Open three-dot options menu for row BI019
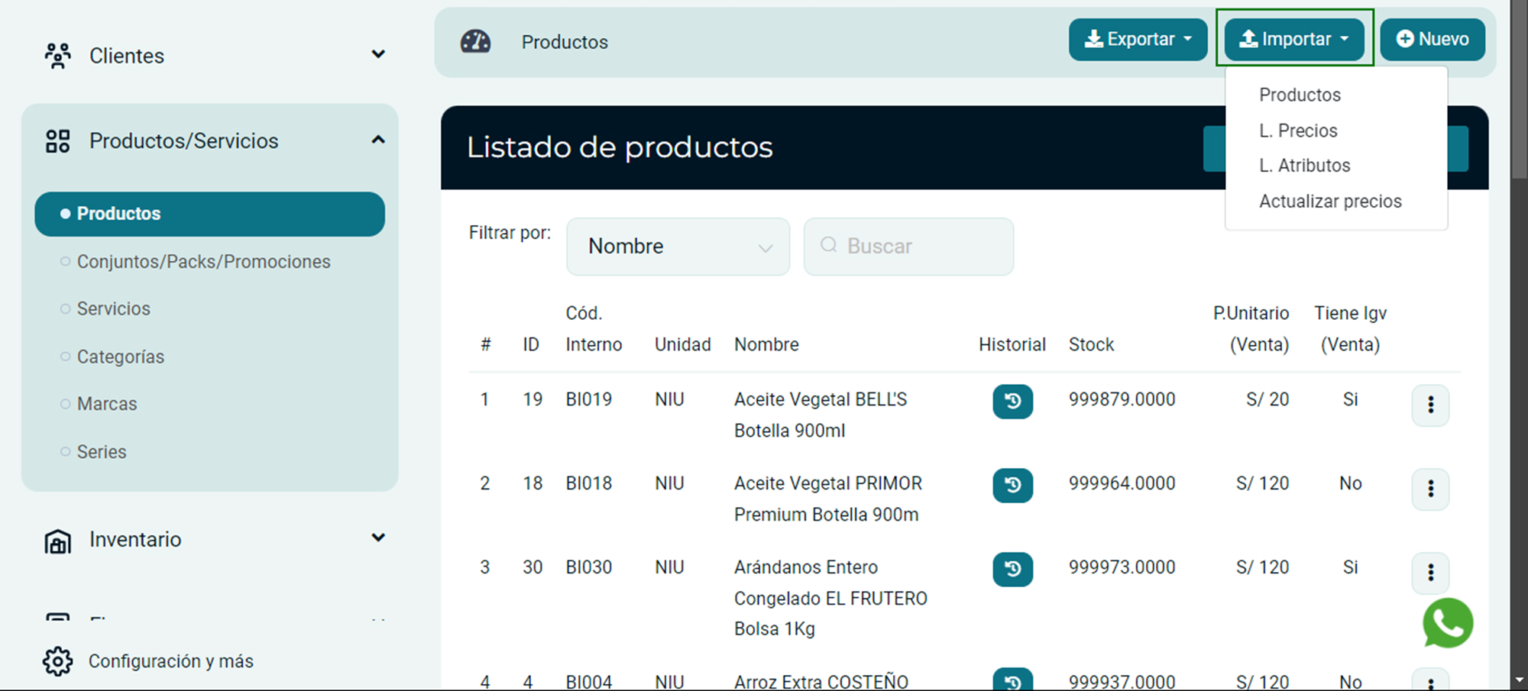This screenshot has height=691, width=1528. [1430, 405]
